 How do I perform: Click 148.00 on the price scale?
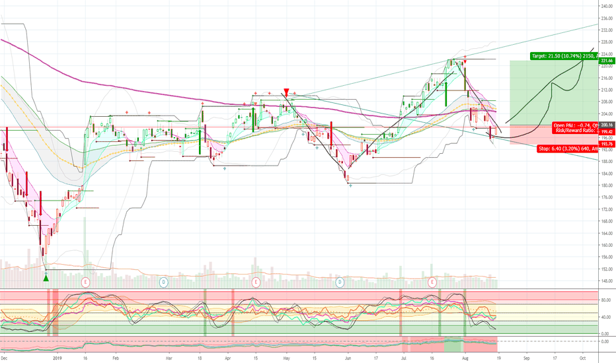607,281
